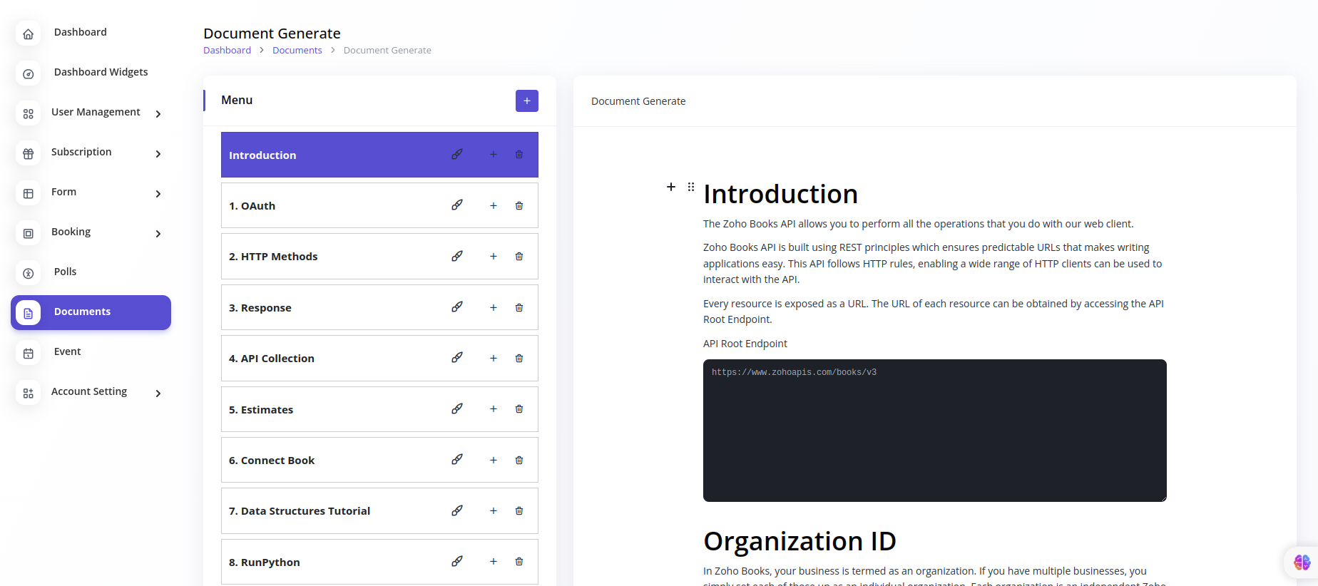This screenshot has height=586, width=1318.
Task: Delete the 2. HTTP Methods item
Action: pyautogui.click(x=519, y=256)
